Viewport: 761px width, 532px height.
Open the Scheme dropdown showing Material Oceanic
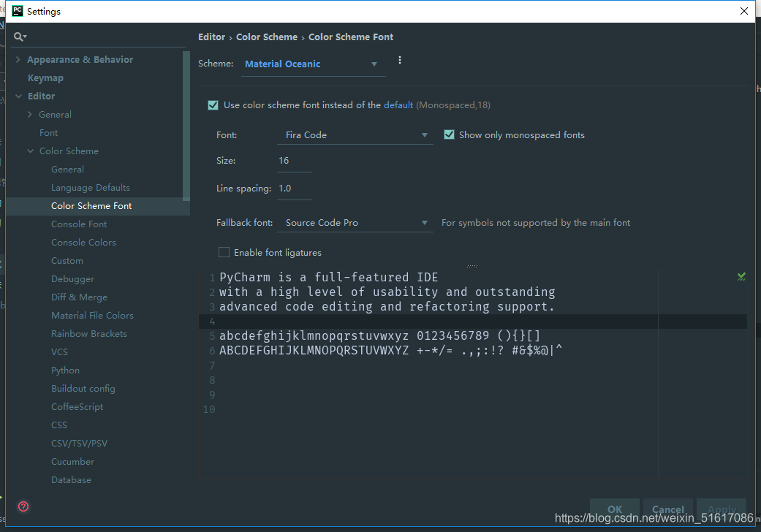[313, 64]
